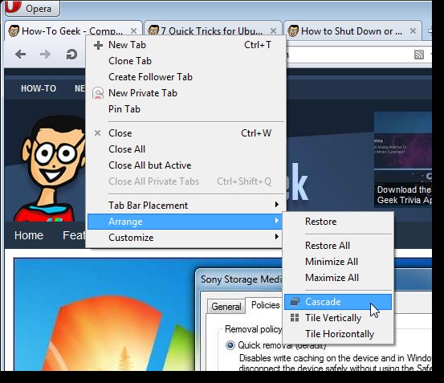Select Maximize All option
Viewport: 444px width, 383px height.
point(338,278)
